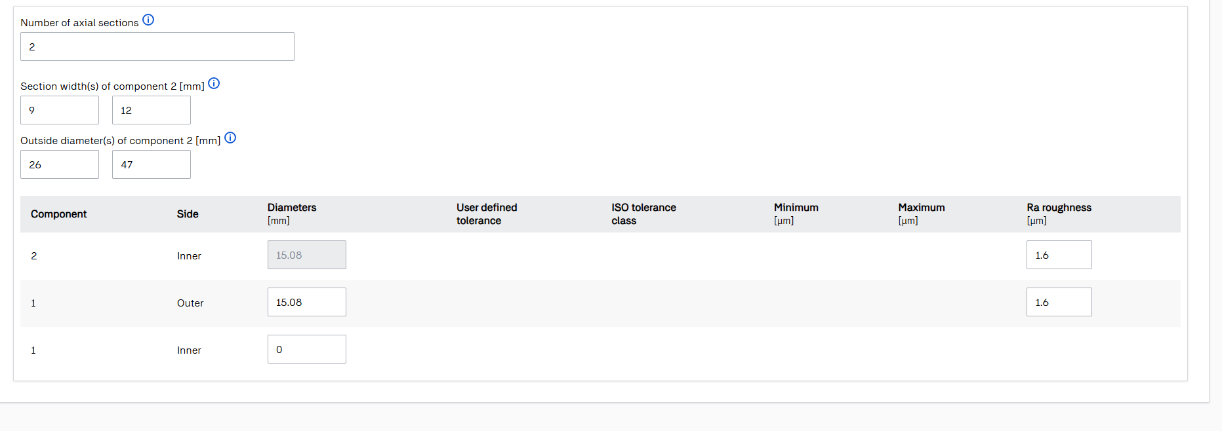1222x431 pixels.
Task: Click the Side column header
Action: coord(188,214)
